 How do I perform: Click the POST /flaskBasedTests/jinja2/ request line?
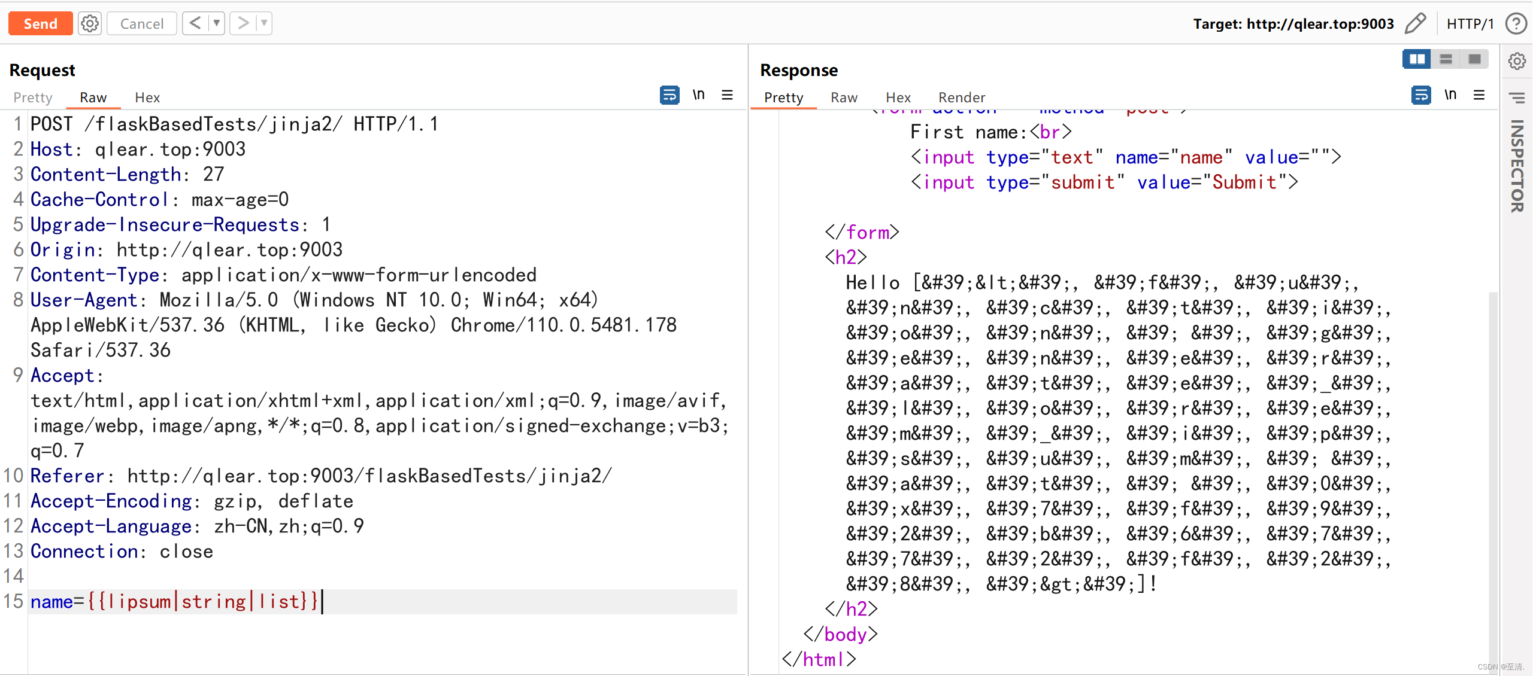[235, 124]
